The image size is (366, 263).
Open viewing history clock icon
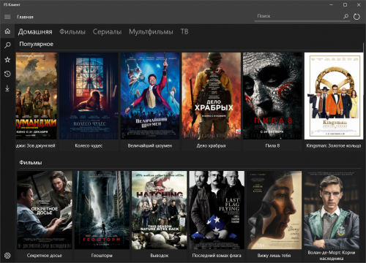click(7, 74)
